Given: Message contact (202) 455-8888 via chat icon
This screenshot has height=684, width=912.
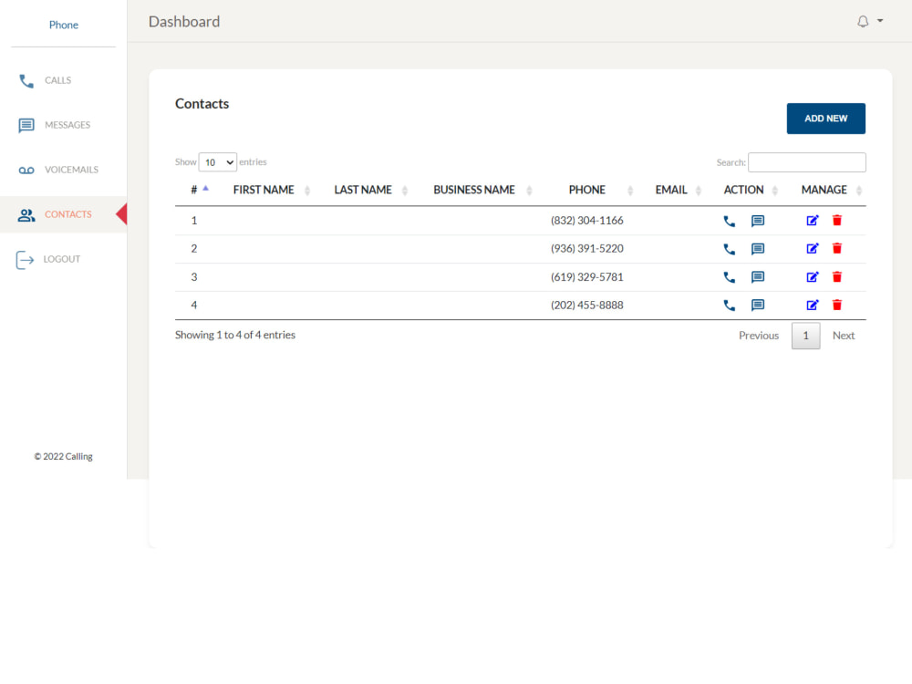Looking at the screenshot, I should [x=757, y=306].
